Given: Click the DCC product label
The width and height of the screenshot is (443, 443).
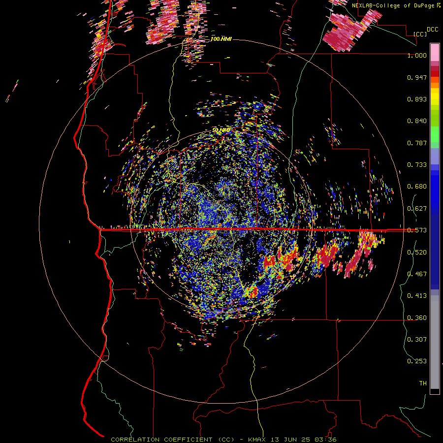Looking at the screenshot, I should (432, 30).
